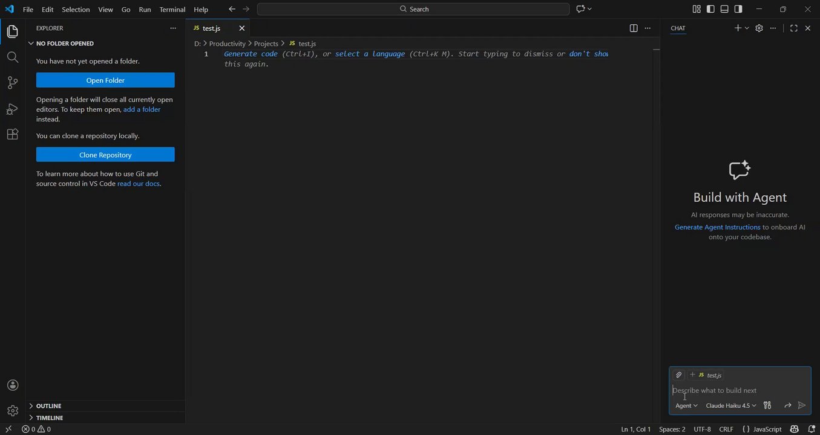This screenshot has width=820, height=435.
Task: Open the View menu
Action: tap(105, 9)
